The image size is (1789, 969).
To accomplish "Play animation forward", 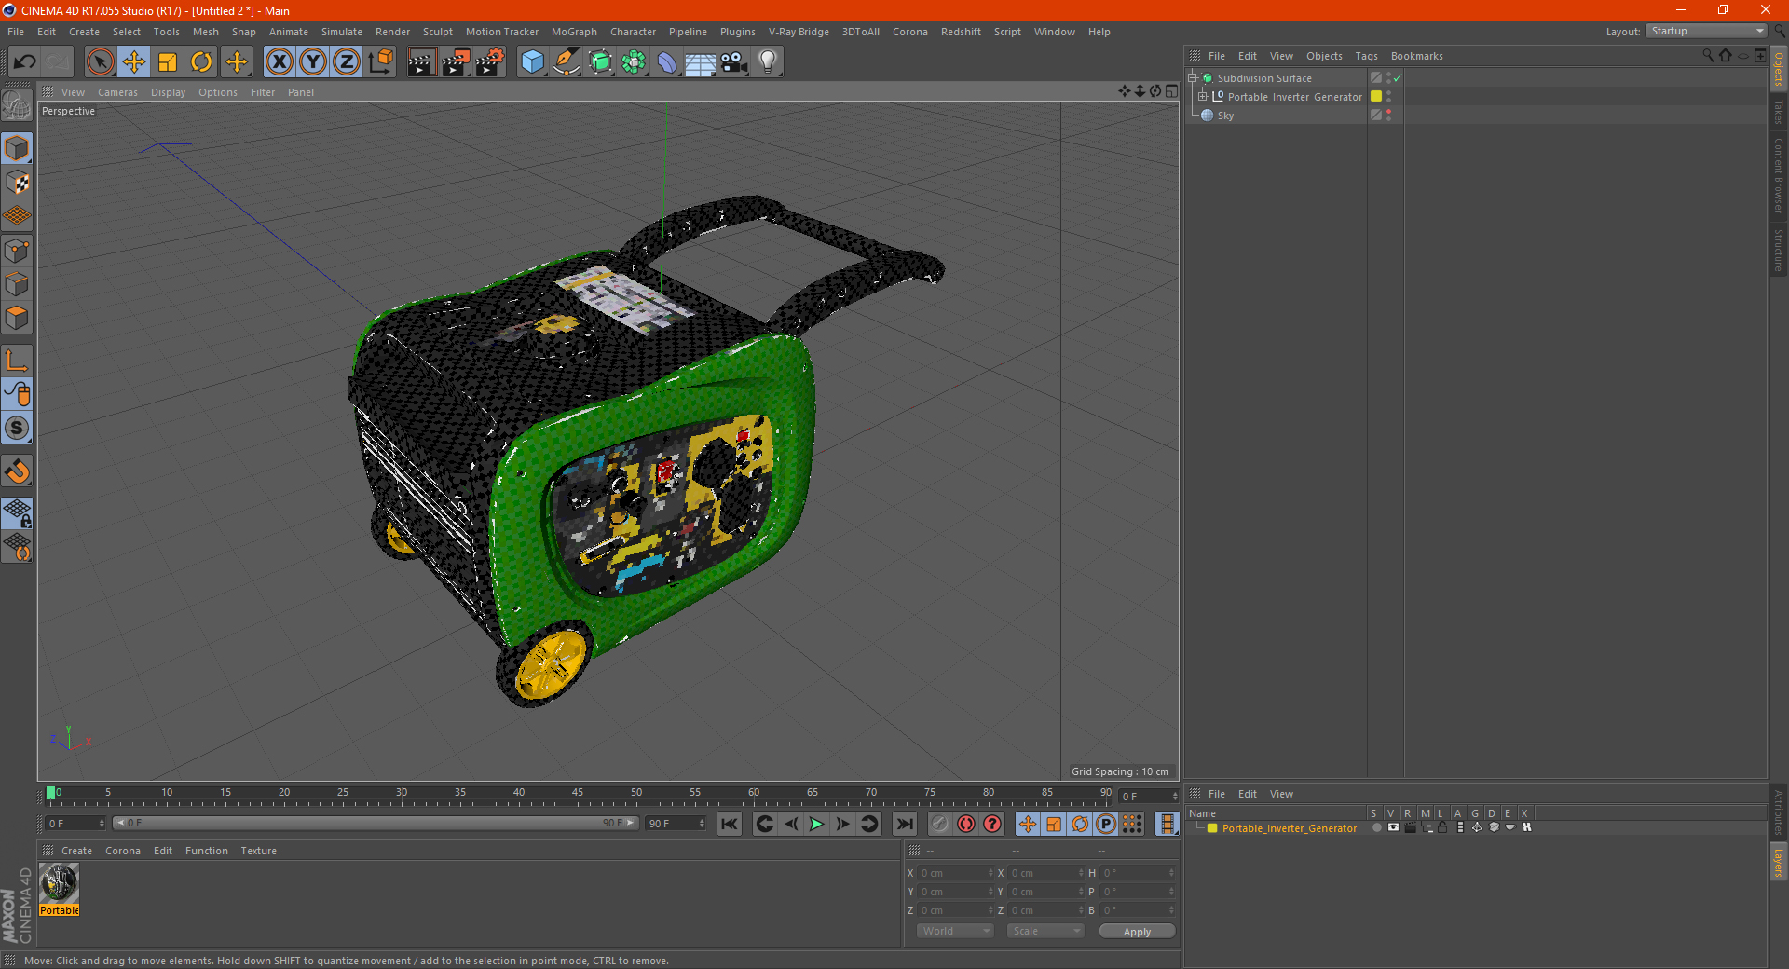I will tap(816, 824).
